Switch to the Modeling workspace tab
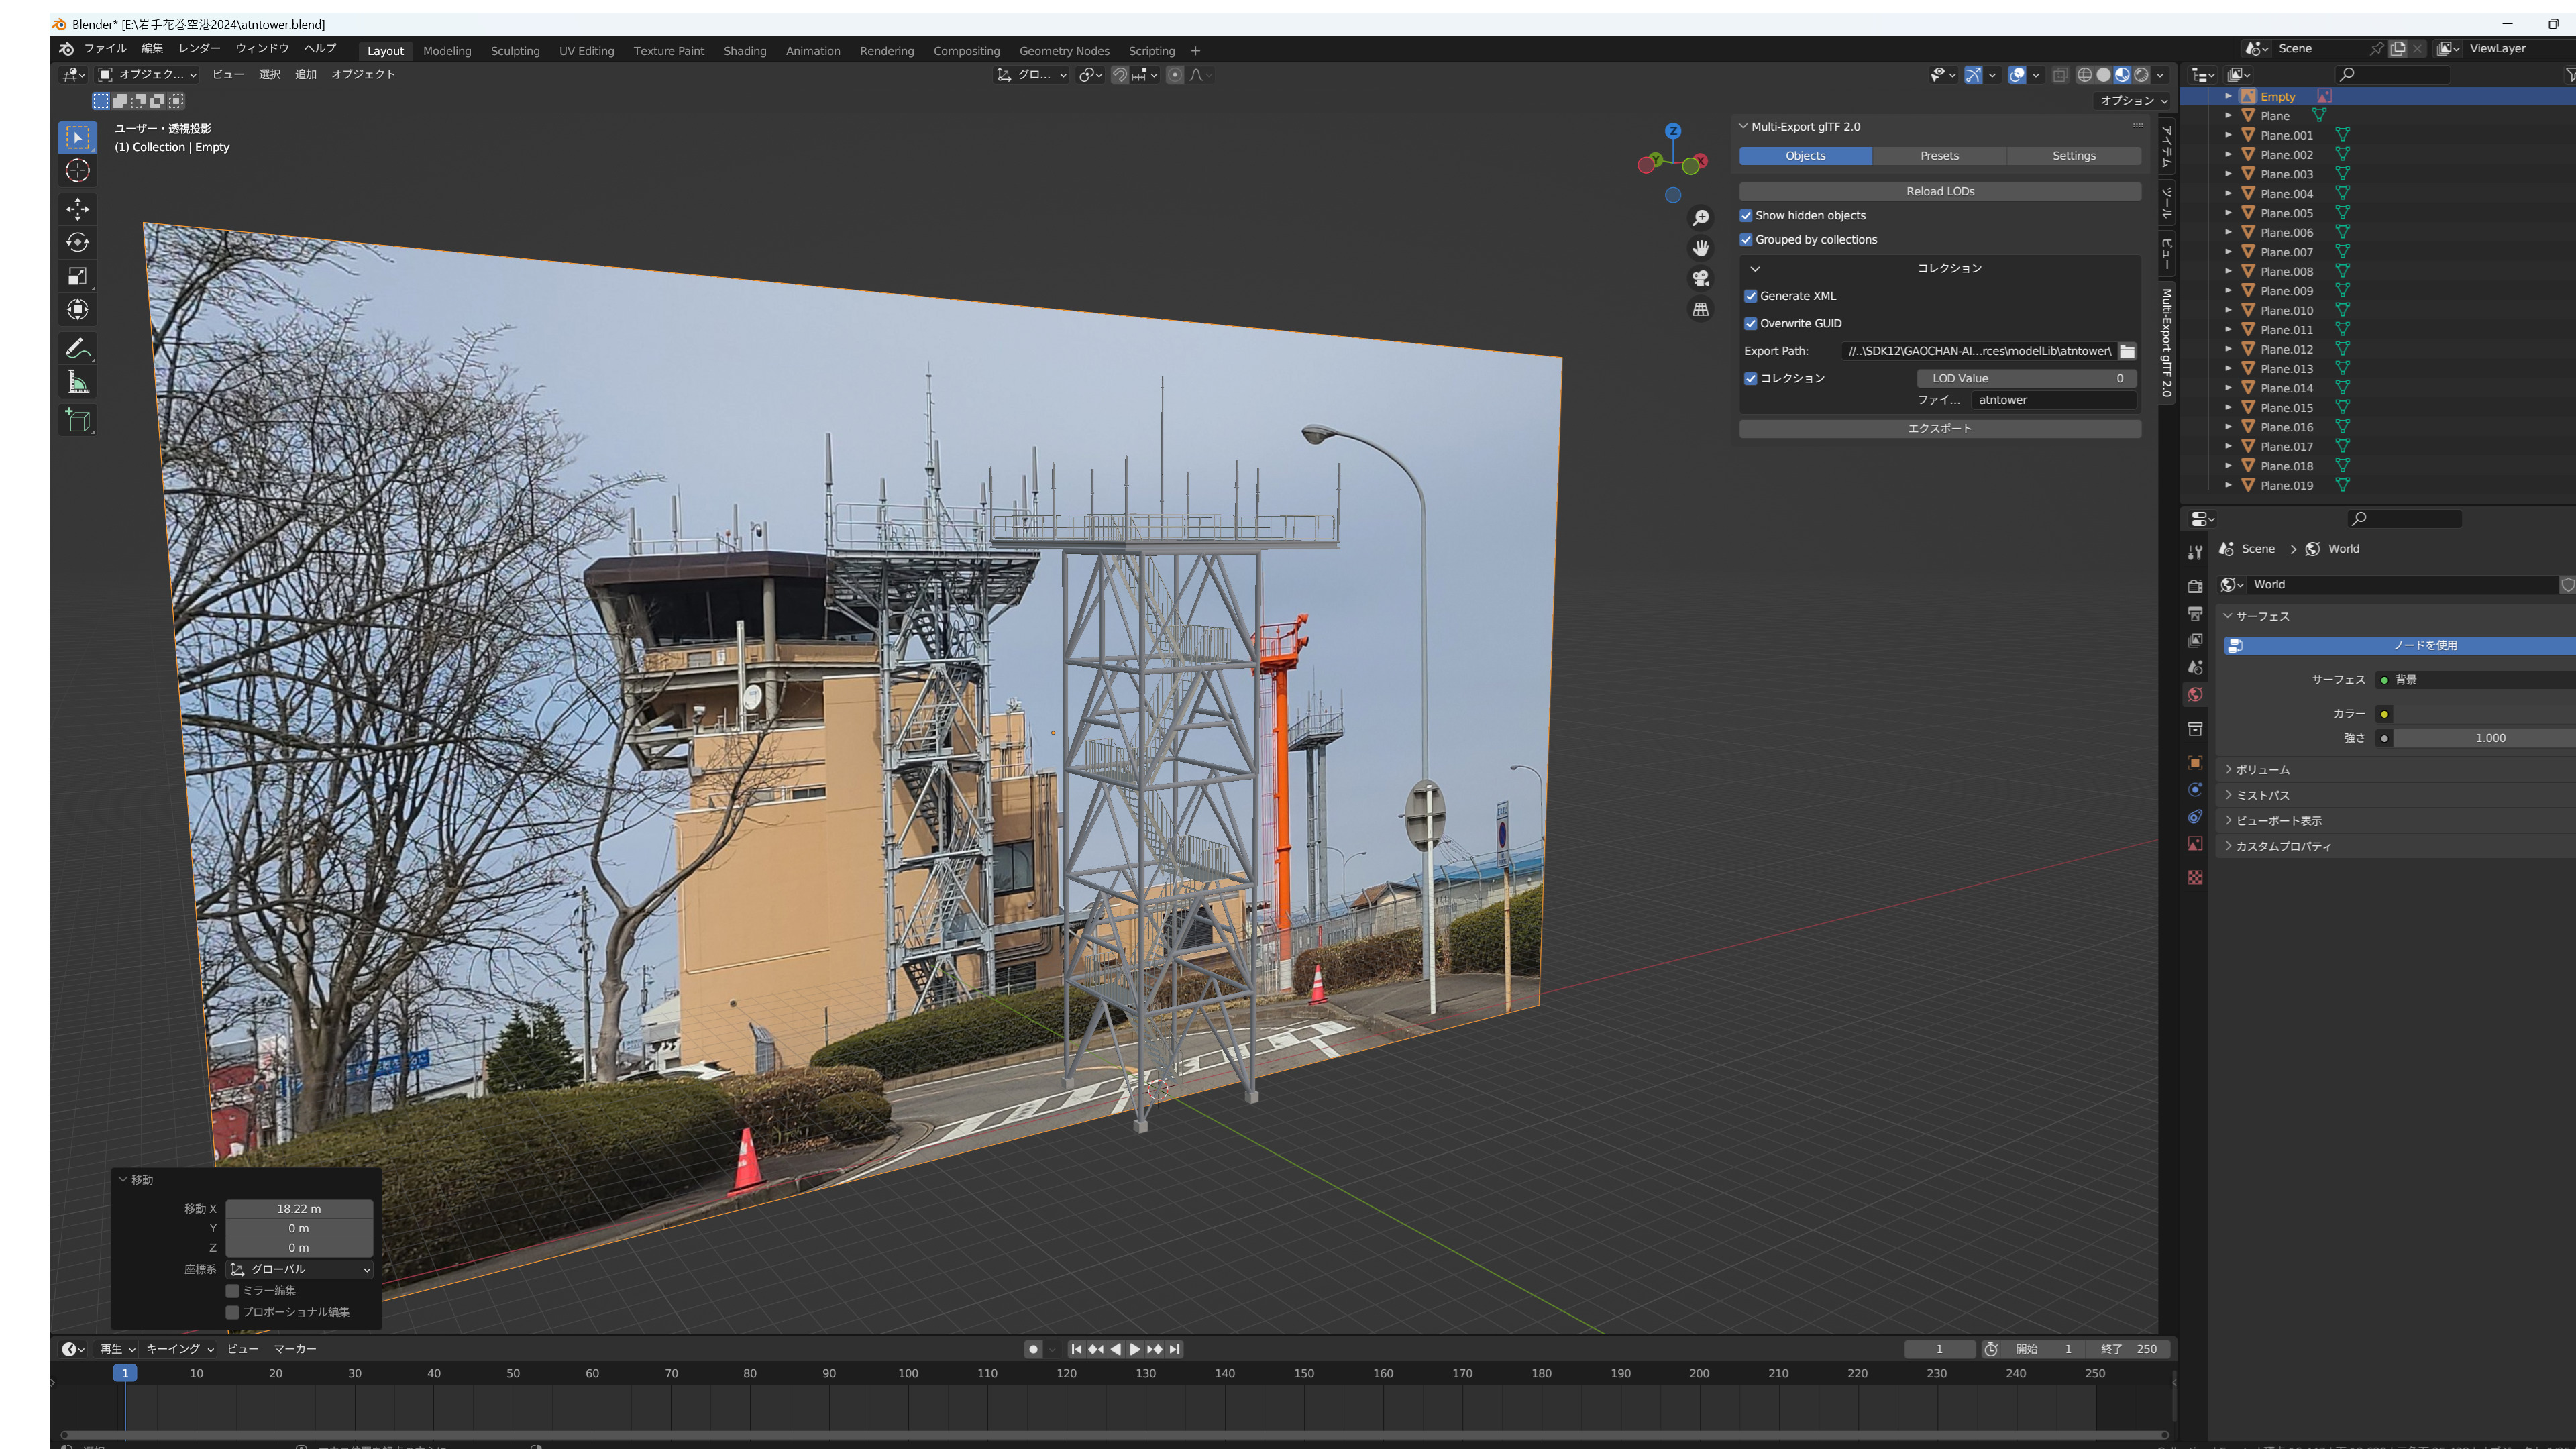2576x1449 pixels. (447, 51)
